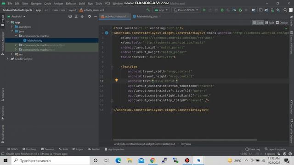Click the horizontal scrollbar in the editor
This screenshot has height=165, width=294.
pos(185,140)
